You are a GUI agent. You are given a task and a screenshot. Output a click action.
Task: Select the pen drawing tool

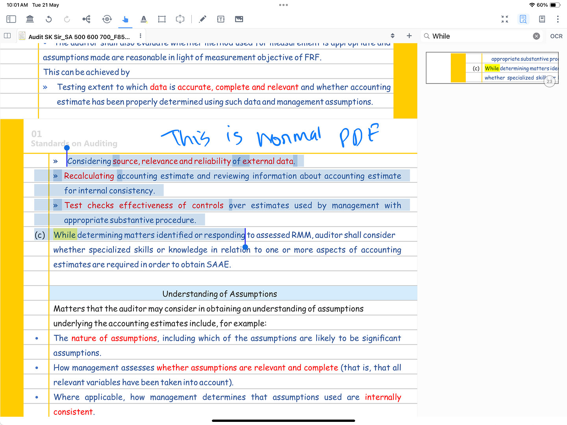click(x=203, y=19)
